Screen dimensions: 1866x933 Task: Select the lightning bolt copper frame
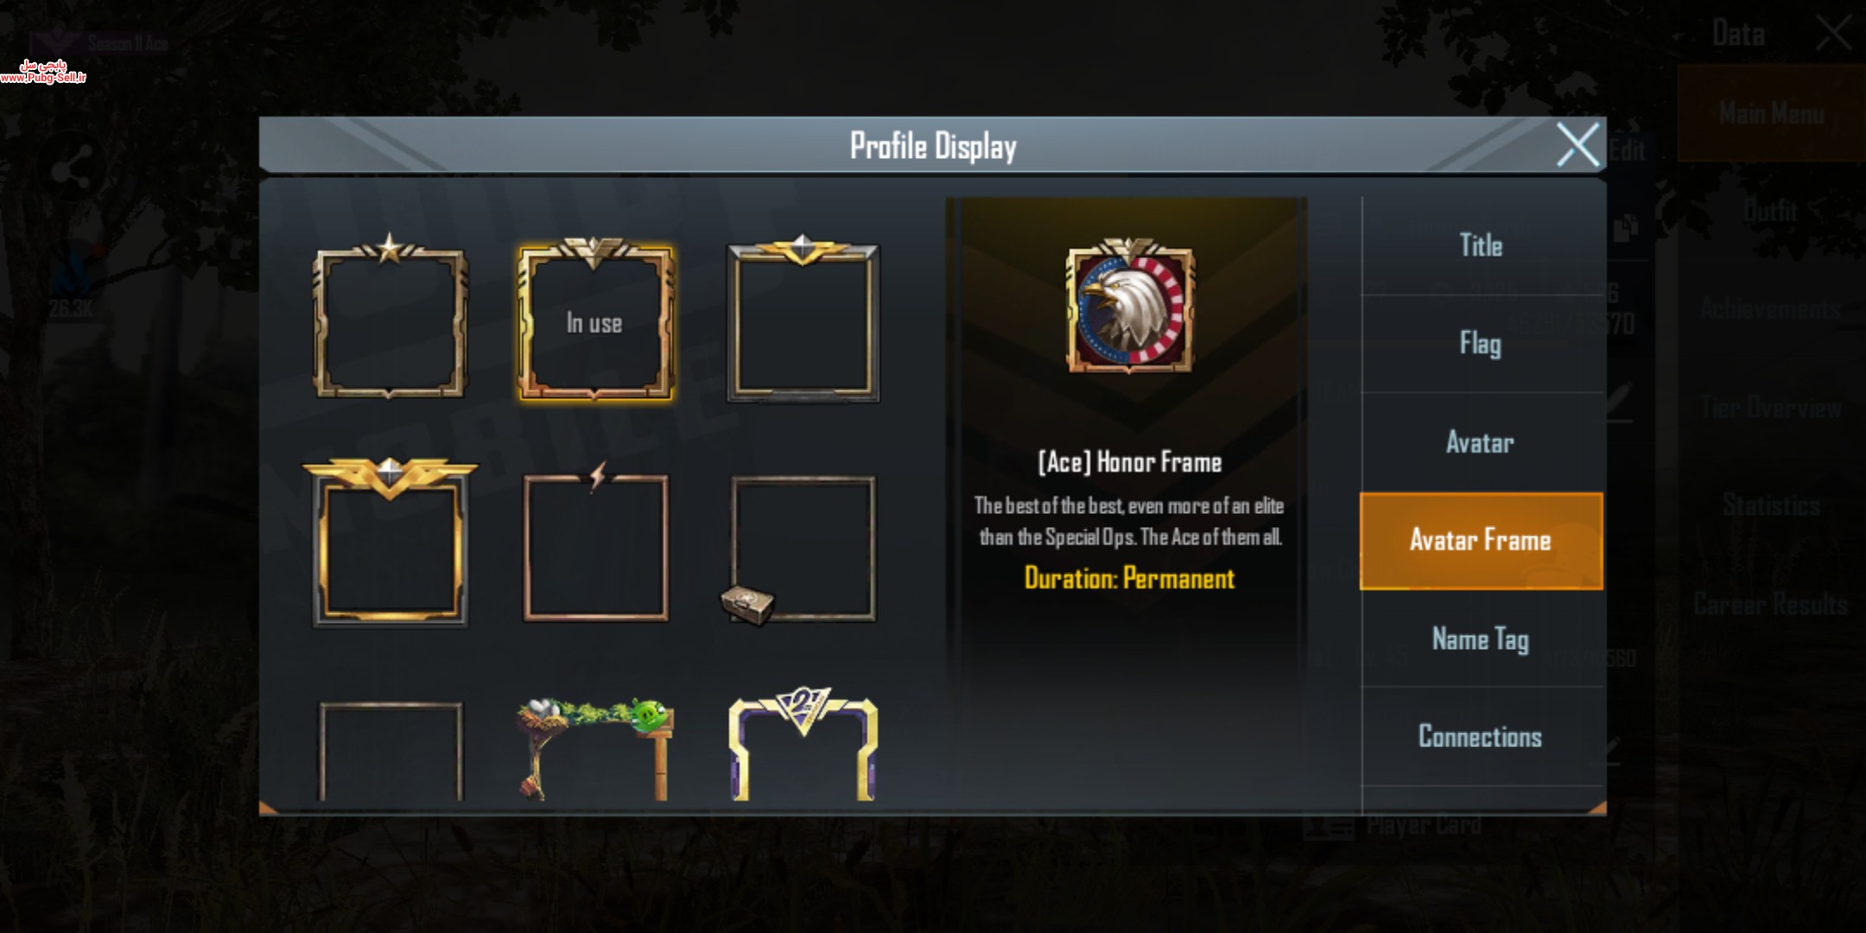[x=595, y=543]
